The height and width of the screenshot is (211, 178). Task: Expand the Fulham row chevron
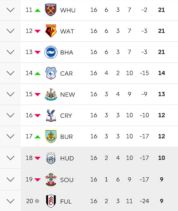coord(11,201)
